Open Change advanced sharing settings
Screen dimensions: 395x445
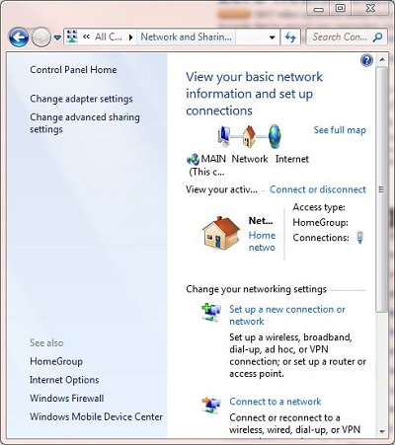point(85,123)
